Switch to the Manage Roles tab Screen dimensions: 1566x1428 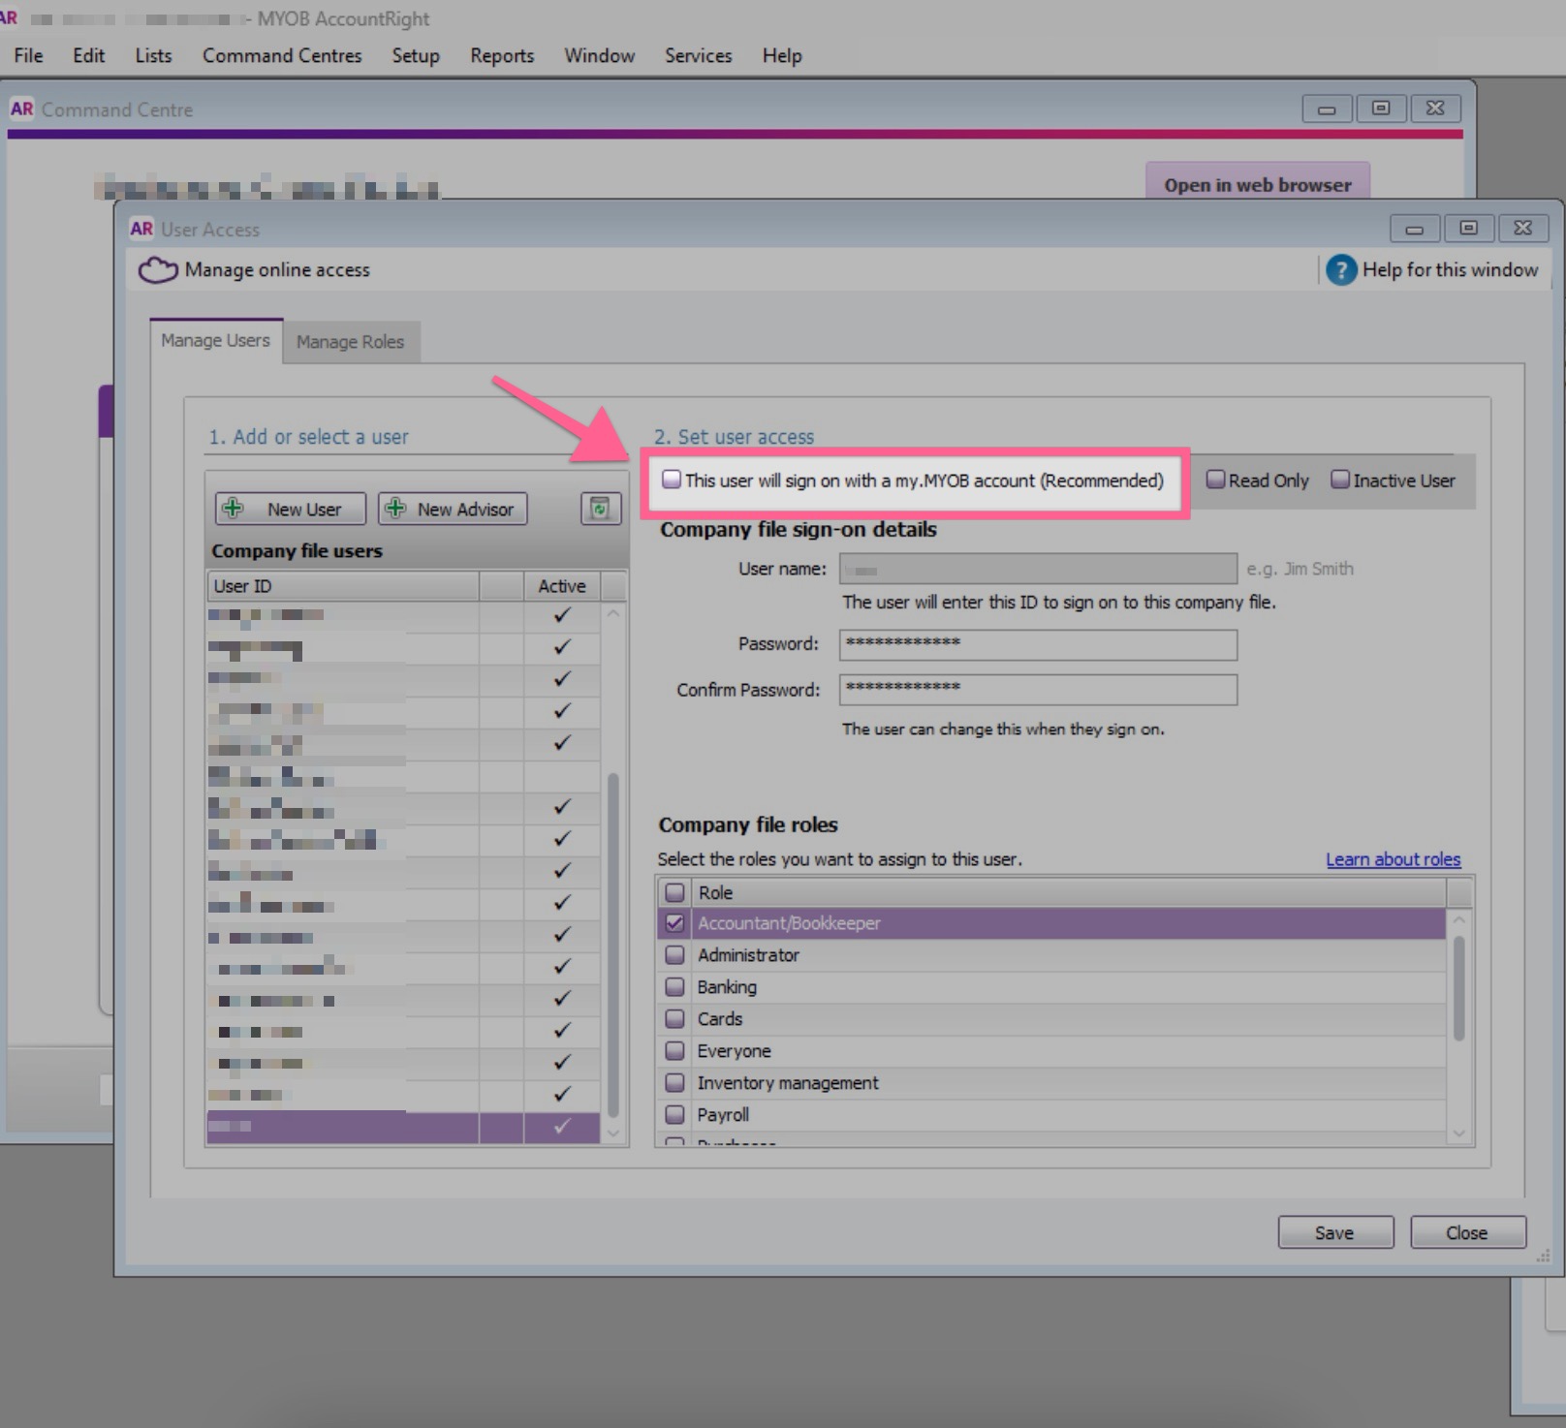point(350,342)
